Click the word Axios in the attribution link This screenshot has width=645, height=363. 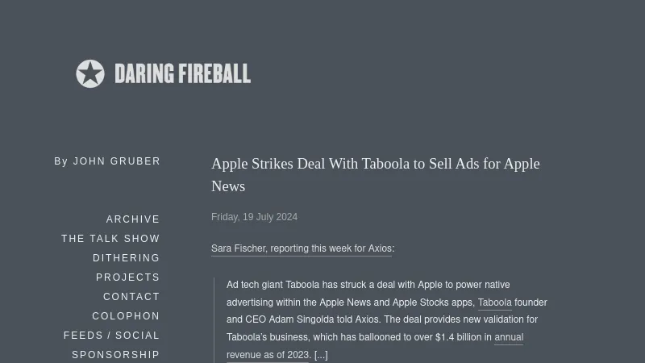coord(380,248)
